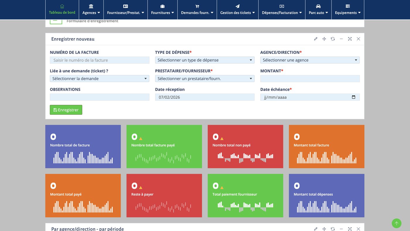Open the Gestion des tickets menu
The width and height of the screenshot is (410, 231).
pos(238,10)
